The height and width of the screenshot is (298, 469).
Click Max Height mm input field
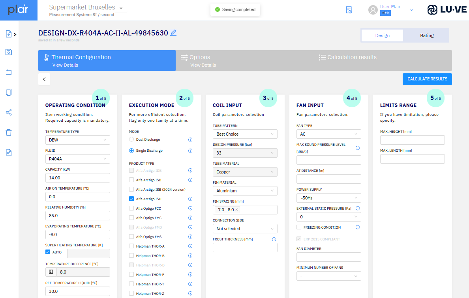click(x=412, y=140)
